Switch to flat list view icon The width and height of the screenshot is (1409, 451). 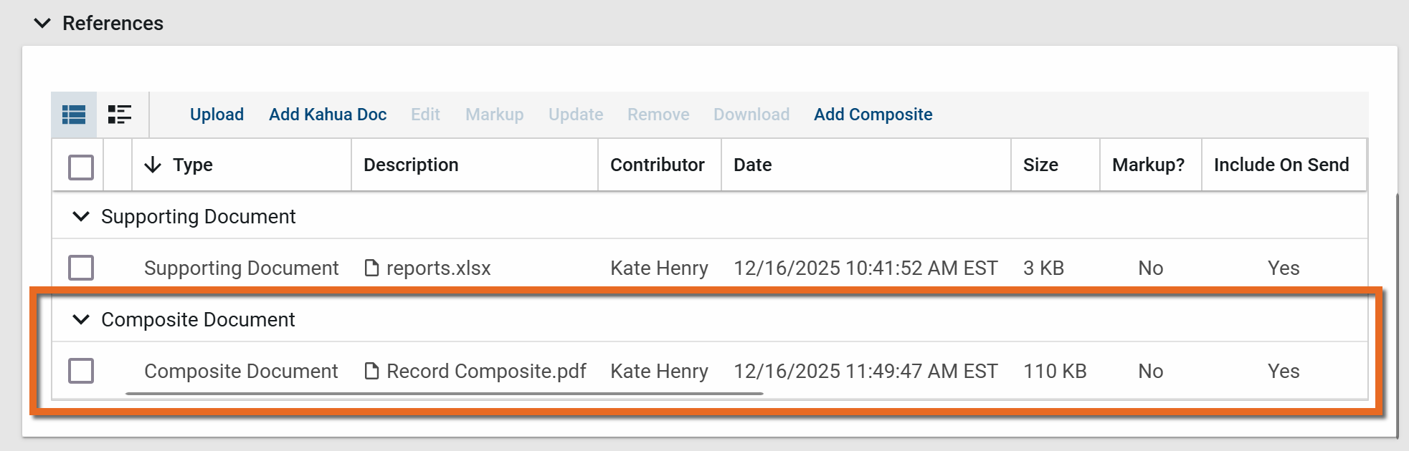(x=74, y=115)
